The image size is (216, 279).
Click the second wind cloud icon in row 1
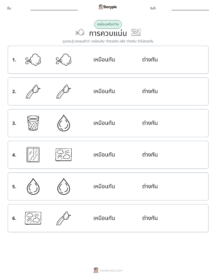click(64, 60)
